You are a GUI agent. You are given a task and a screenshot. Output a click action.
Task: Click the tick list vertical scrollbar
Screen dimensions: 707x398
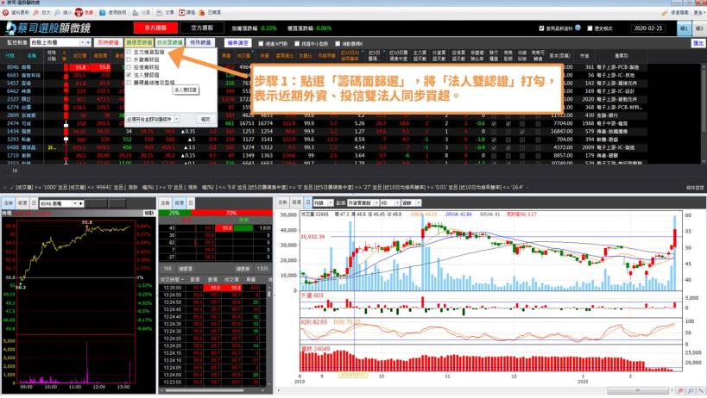[x=269, y=334]
